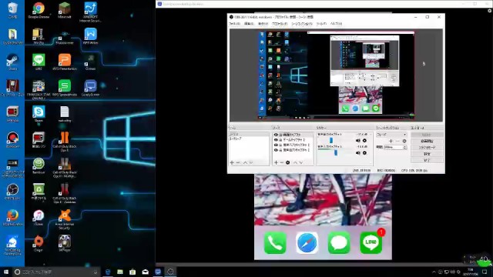Open the Fade scene transition dropdown
The width and height of the screenshot is (493, 277).
(391, 135)
